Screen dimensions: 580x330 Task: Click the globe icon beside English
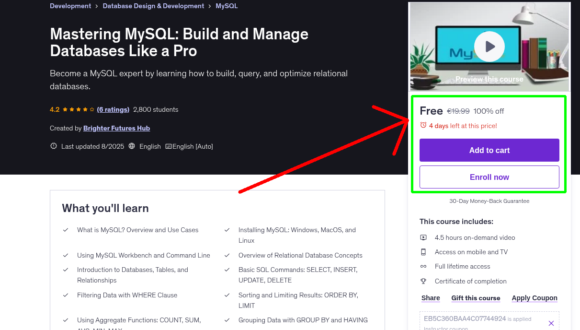pyautogui.click(x=132, y=146)
